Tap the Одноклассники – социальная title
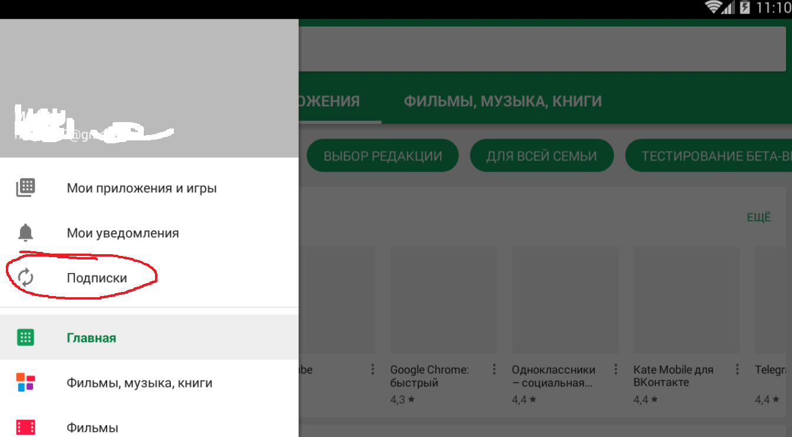Screen dimensions: 792x437 [553, 376]
